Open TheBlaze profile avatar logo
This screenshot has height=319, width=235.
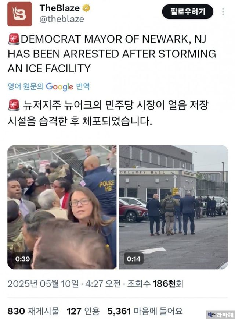(x=20, y=14)
